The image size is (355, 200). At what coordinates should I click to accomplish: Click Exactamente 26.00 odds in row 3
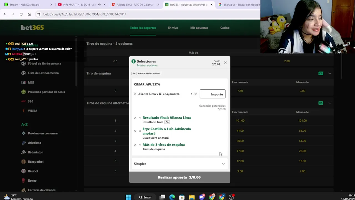point(240,141)
